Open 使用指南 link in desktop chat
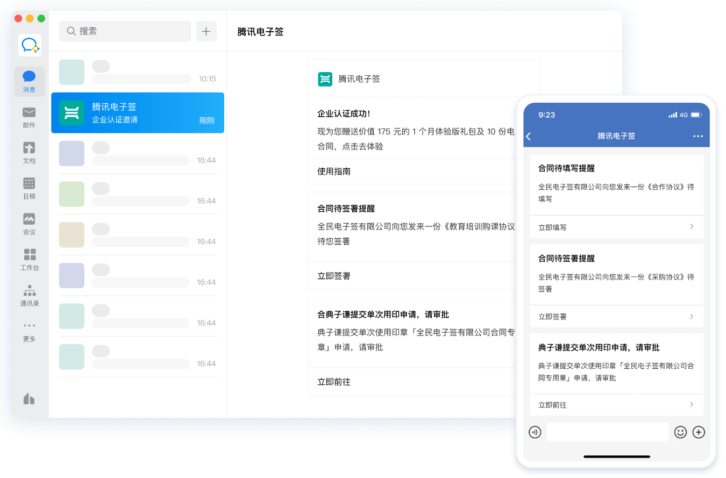Viewport: 726px width, 478px height. [334, 172]
